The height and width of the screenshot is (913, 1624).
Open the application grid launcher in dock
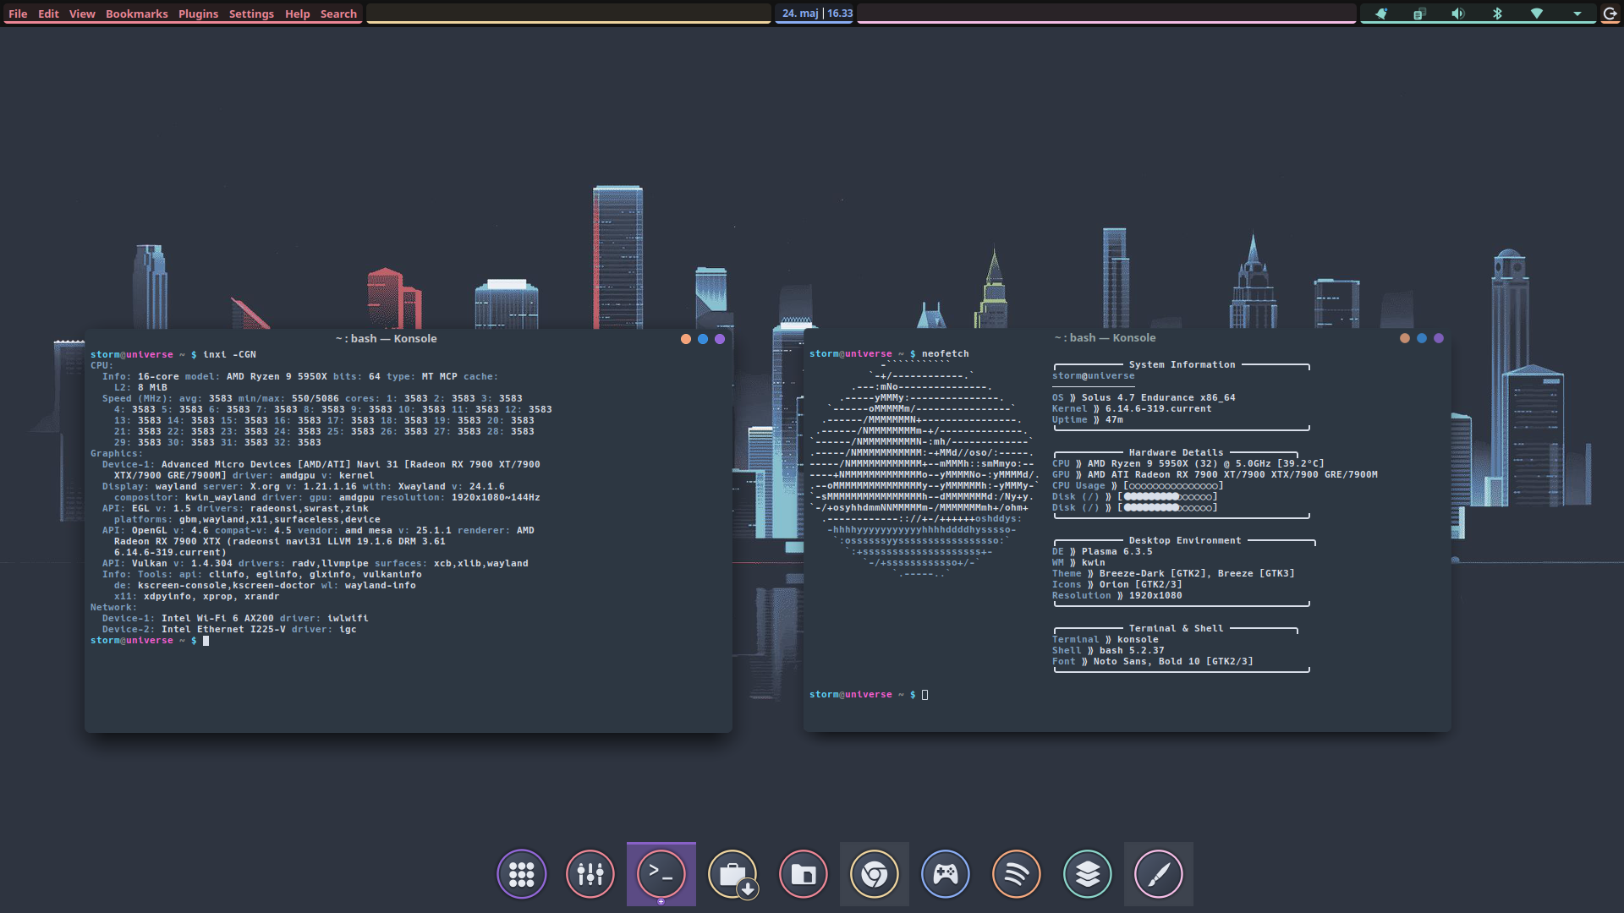521,874
